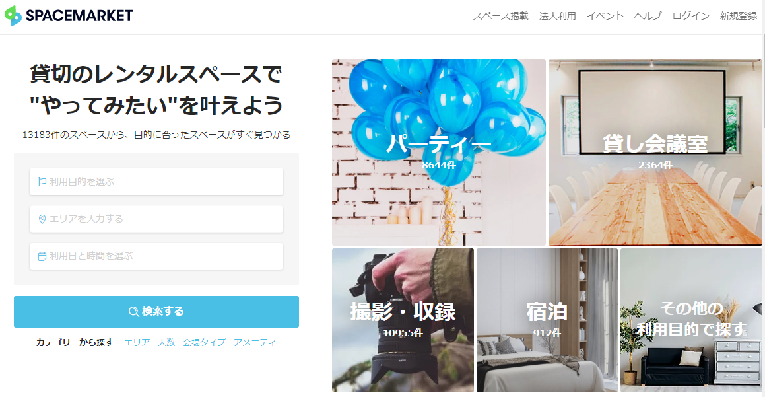Go to イベント in the navigation
Screen dimensions: 765x397
coord(605,16)
